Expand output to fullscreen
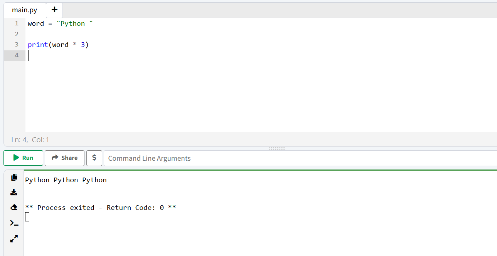This screenshot has width=497, height=256. tap(14, 238)
